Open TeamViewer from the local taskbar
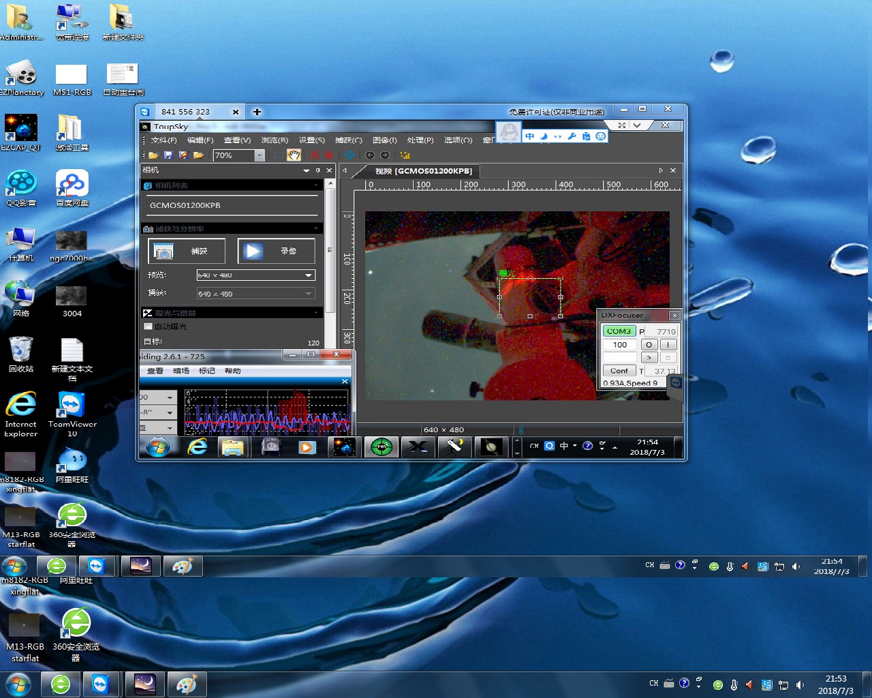872x698 pixels. (101, 684)
